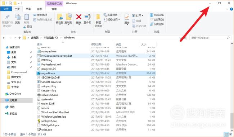Switch to the 管理 ribbon tab
The image size is (234, 137).
click(54, 9)
